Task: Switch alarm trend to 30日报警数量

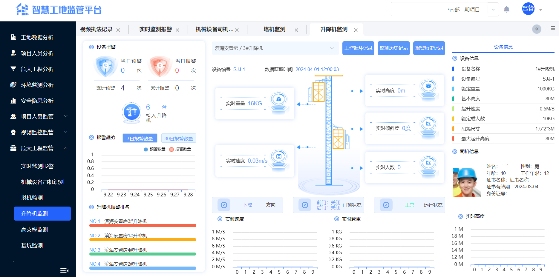Action: [x=178, y=138]
